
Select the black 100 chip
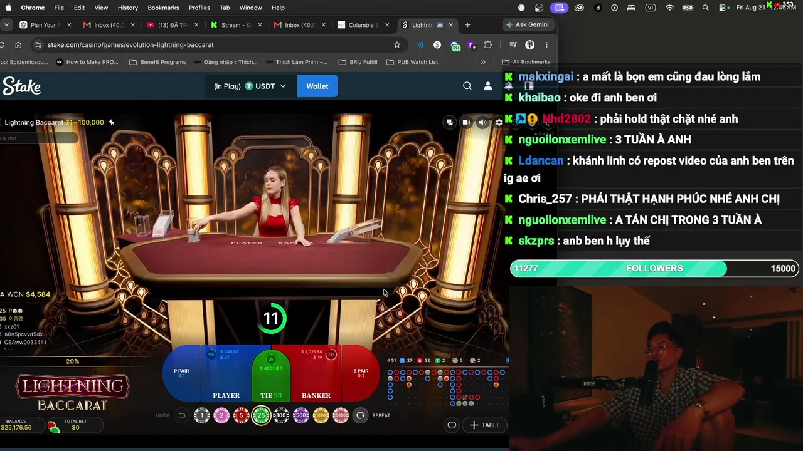281,415
